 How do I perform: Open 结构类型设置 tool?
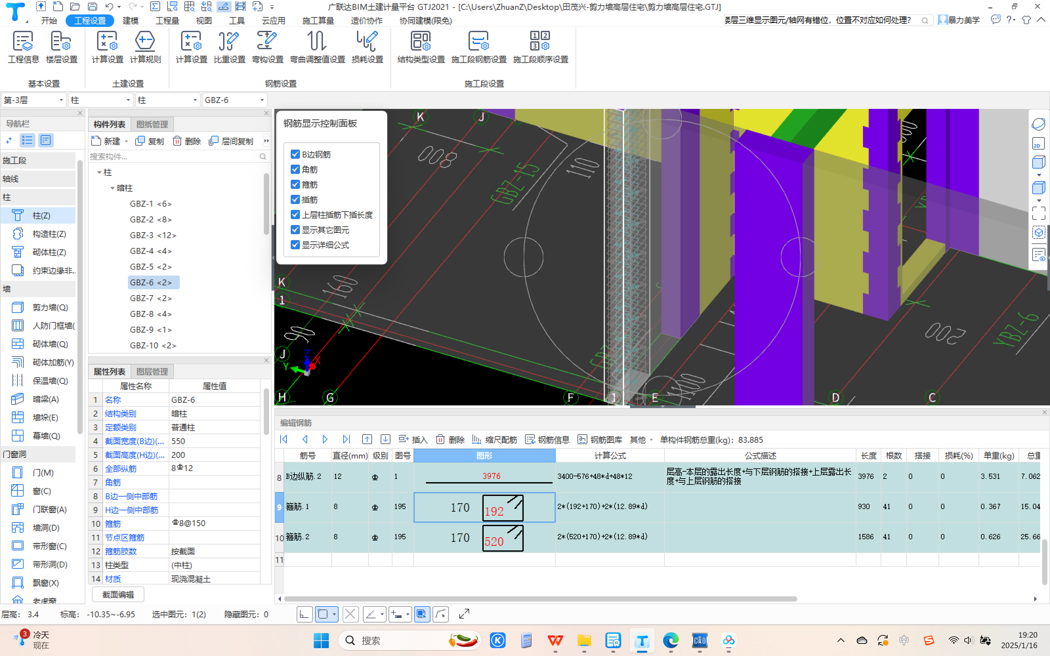point(421,48)
